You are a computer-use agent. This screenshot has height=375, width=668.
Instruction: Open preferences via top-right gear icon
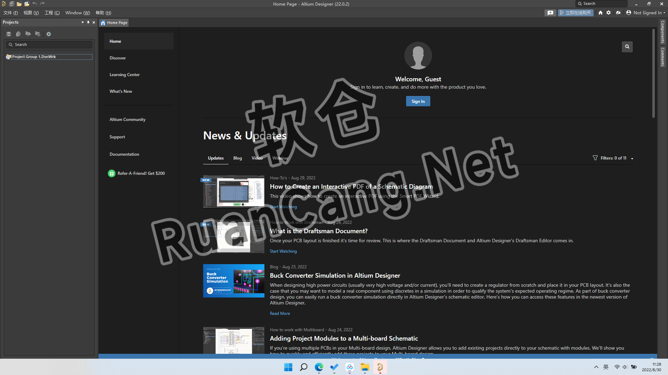coord(609,13)
